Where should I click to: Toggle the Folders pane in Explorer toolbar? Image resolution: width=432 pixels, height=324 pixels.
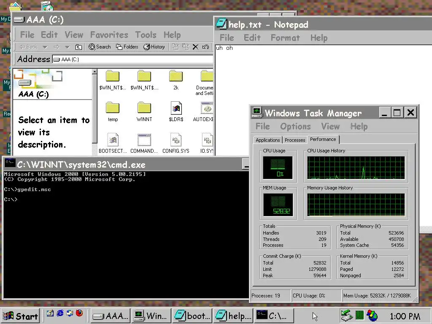coord(127,47)
